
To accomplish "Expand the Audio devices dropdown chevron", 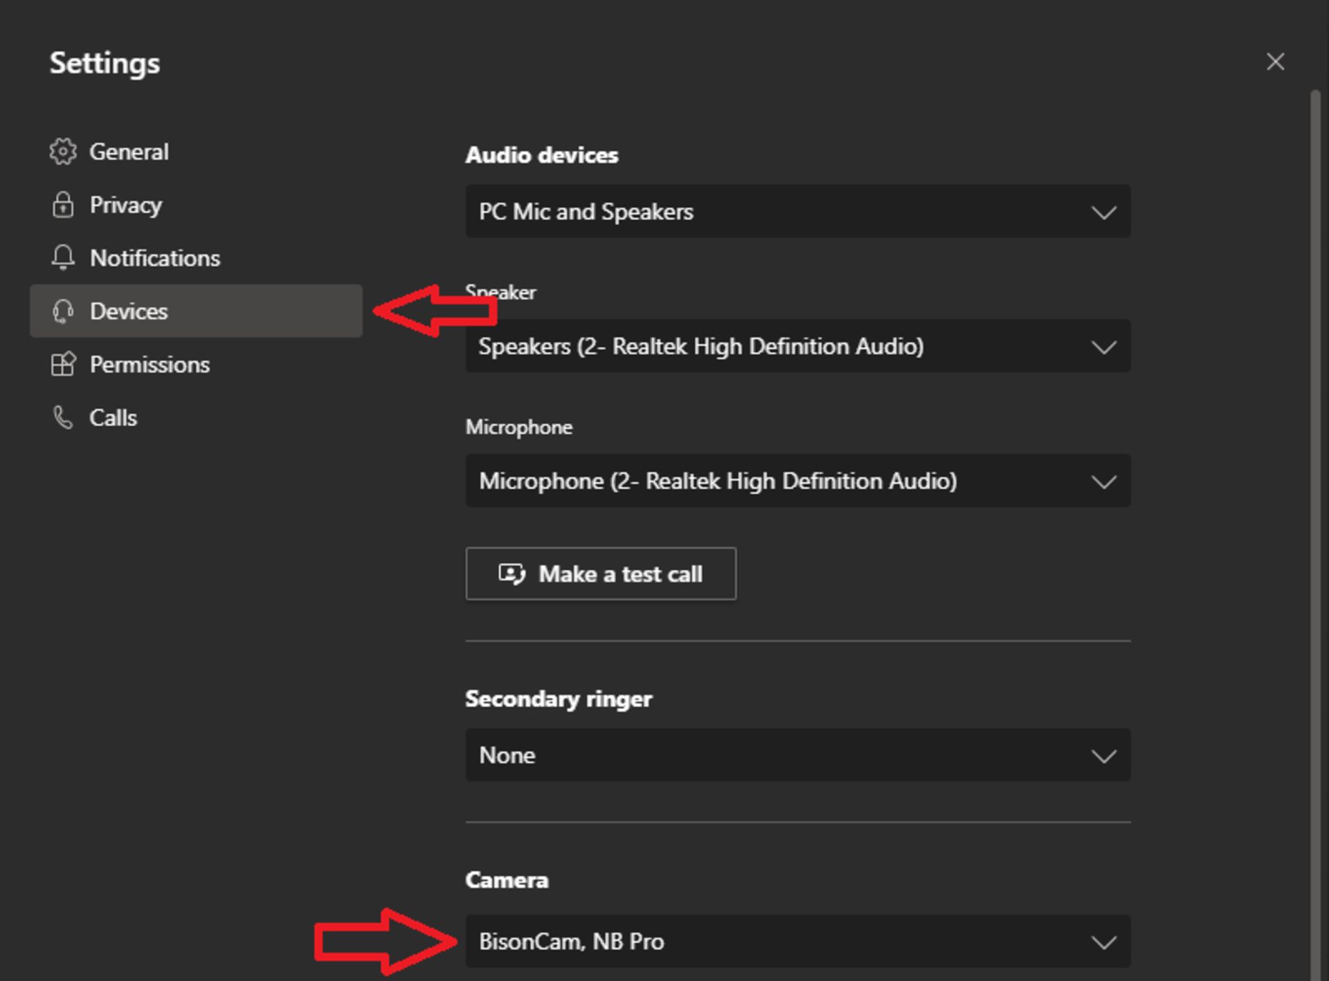I will click(1103, 212).
